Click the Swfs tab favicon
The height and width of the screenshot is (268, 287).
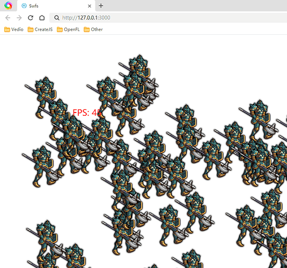[24, 6]
